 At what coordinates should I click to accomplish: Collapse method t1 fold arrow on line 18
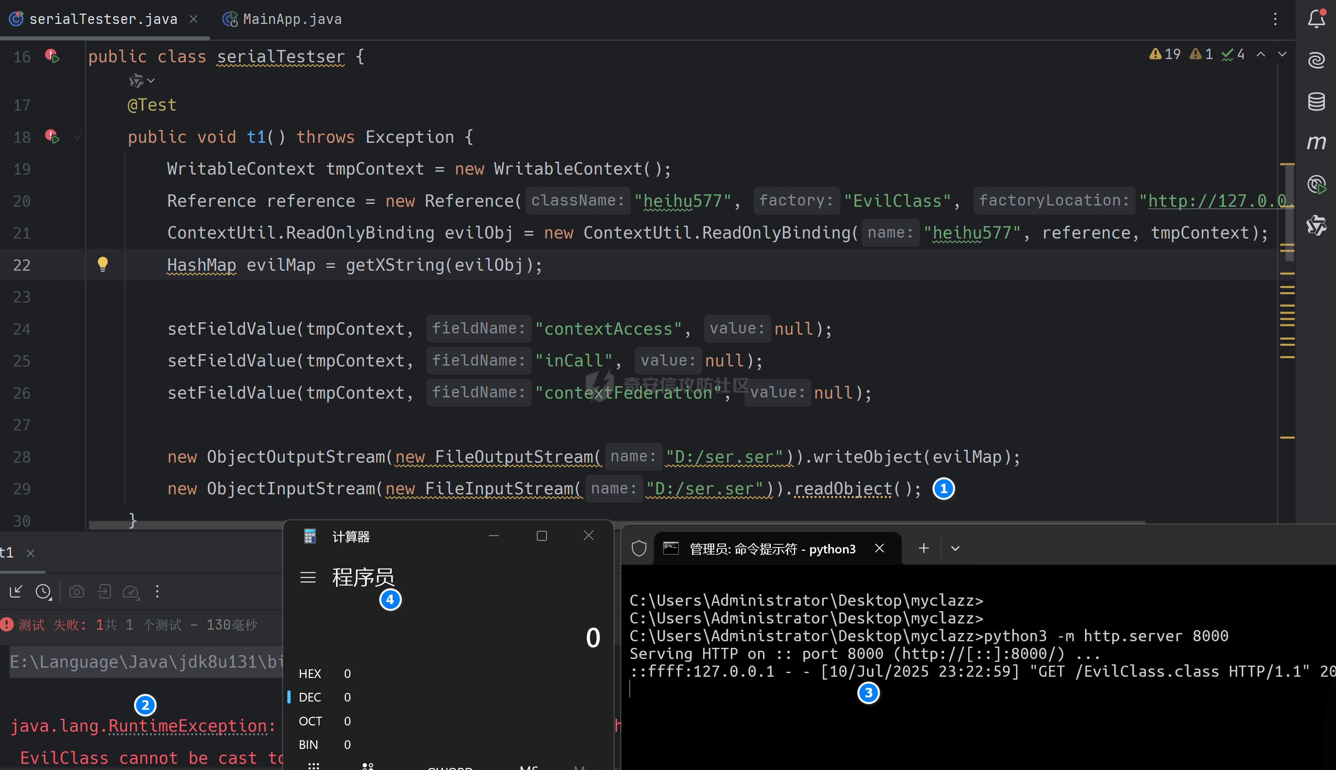pyautogui.click(x=77, y=137)
